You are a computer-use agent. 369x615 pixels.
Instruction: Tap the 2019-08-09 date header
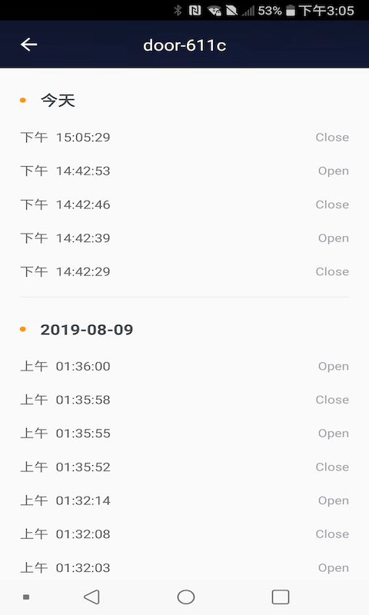87,330
